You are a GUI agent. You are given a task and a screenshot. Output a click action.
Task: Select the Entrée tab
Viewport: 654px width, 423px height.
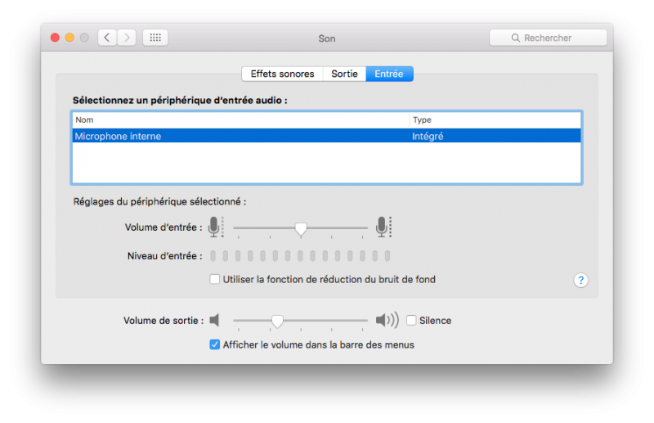coord(389,74)
